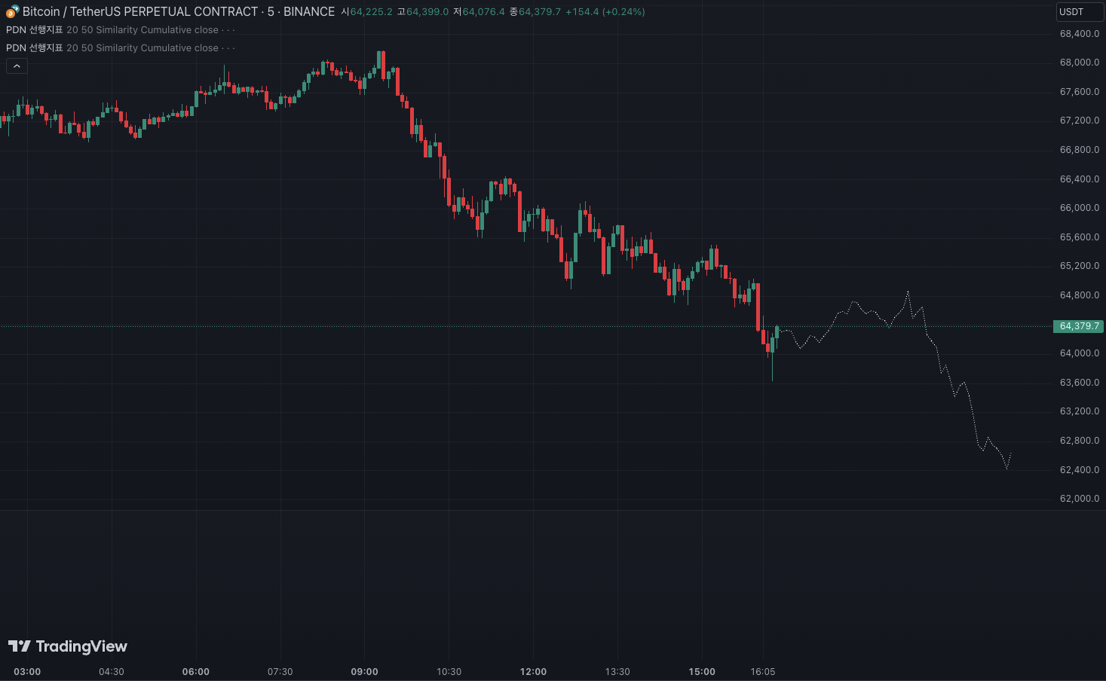
Task: Click the 67,600.0 price axis label
Action: 1080,92
